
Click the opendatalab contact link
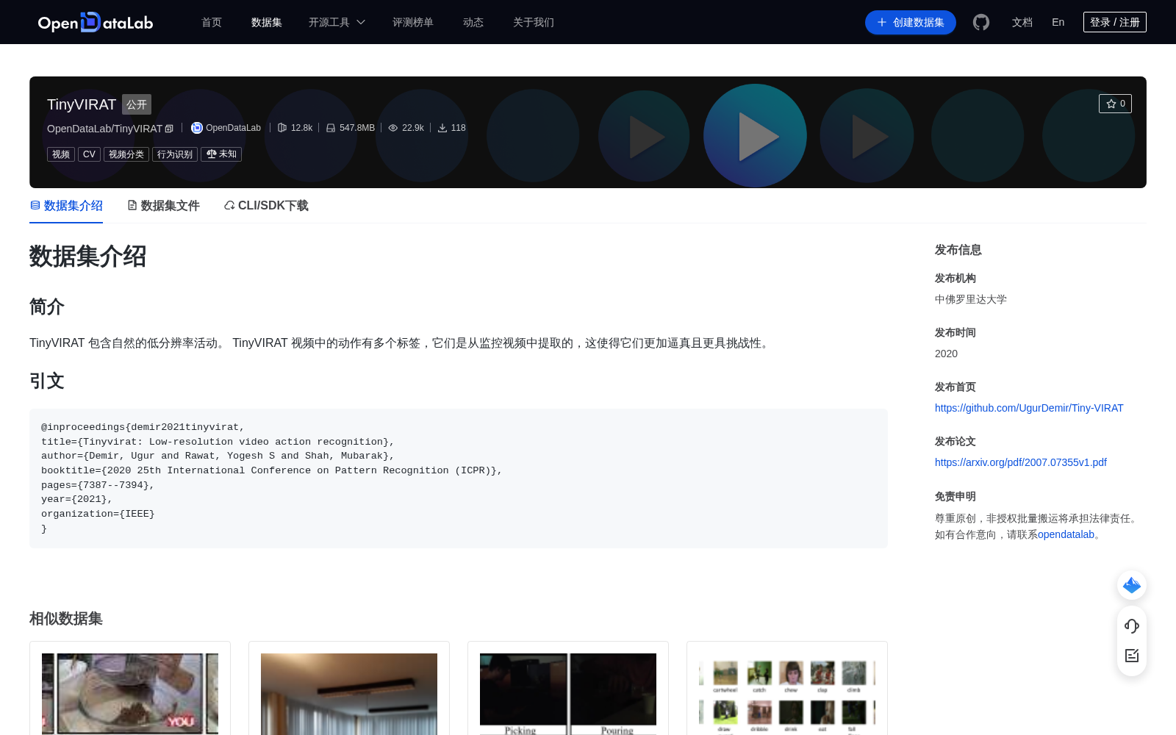click(1066, 534)
